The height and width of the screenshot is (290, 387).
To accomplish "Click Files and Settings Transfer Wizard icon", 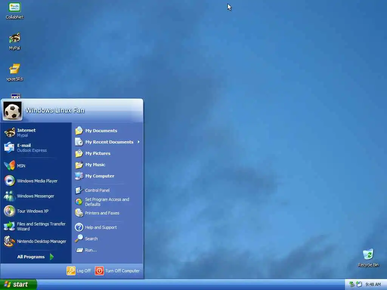I will click(9, 226).
